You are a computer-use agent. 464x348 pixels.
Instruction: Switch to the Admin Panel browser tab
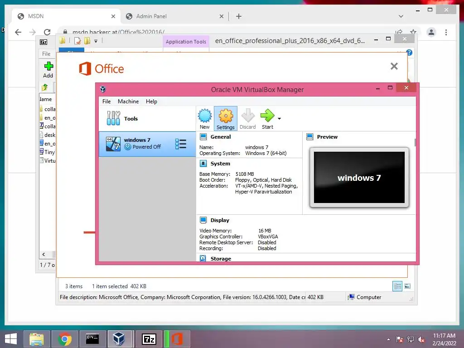click(x=174, y=16)
